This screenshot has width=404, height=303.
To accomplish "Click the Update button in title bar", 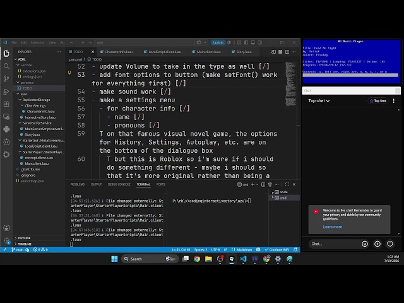I will (218, 42).
